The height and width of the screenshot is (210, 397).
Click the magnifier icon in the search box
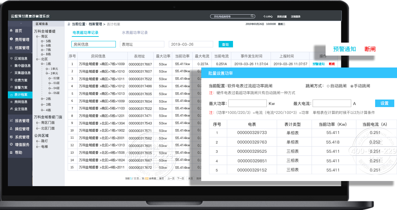click(252, 16)
